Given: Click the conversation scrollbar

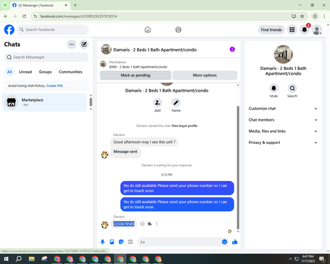Looking at the screenshot, I should tap(238, 168).
